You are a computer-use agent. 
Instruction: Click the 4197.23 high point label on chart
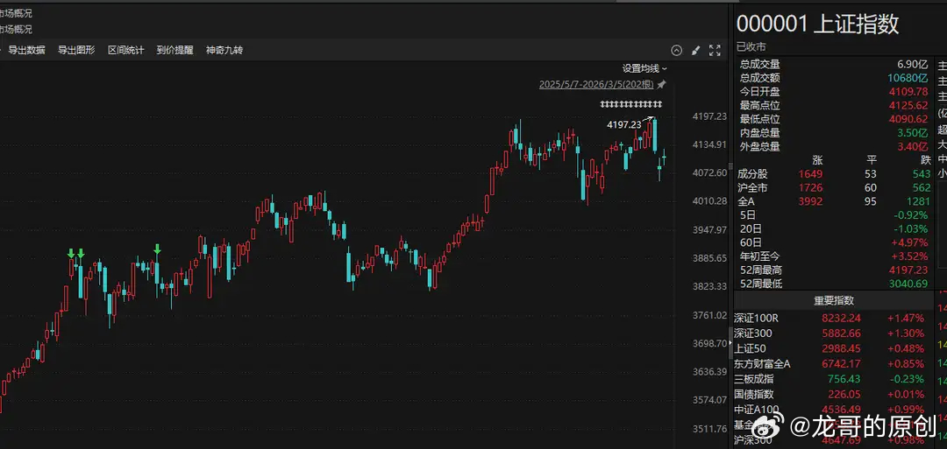(x=624, y=125)
